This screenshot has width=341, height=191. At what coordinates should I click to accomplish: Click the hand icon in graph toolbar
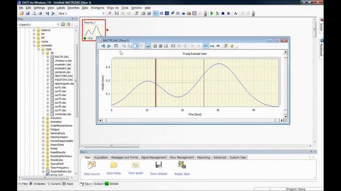232,46
